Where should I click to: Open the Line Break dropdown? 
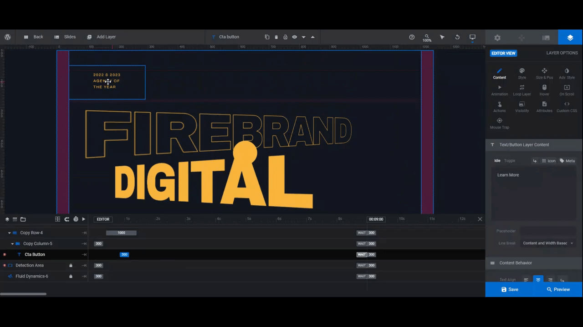click(x=548, y=243)
